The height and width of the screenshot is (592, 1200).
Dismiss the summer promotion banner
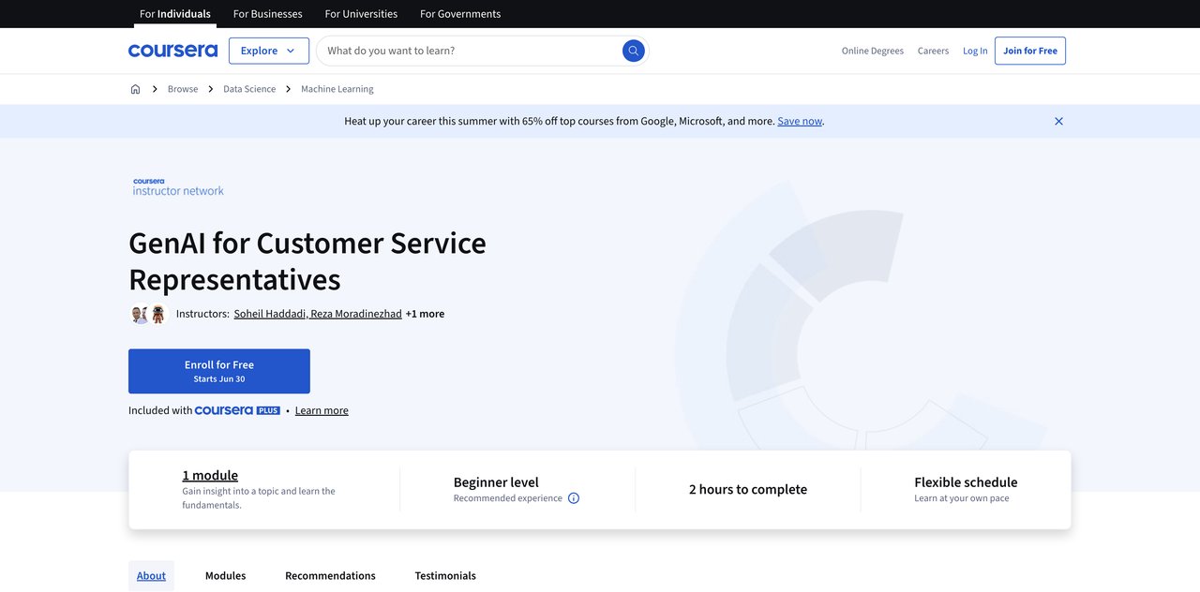1058,121
